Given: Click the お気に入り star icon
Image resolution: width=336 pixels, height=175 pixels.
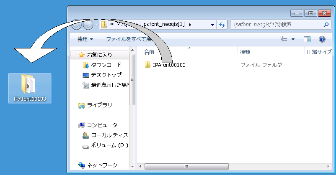Looking at the screenshot, I should click(81, 55).
